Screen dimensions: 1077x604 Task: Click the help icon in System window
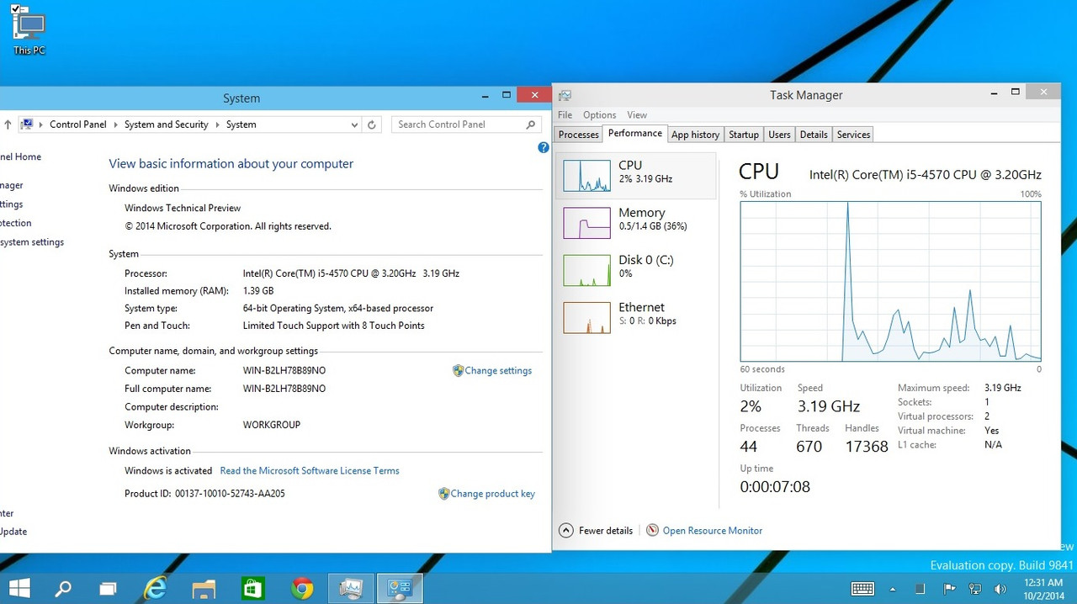point(543,147)
